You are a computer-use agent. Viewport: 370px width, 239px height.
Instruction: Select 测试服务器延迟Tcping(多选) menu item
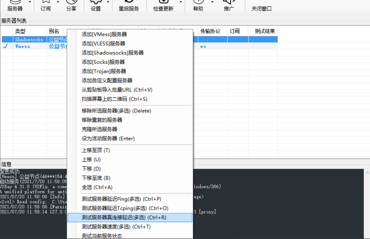(x=130, y=208)
